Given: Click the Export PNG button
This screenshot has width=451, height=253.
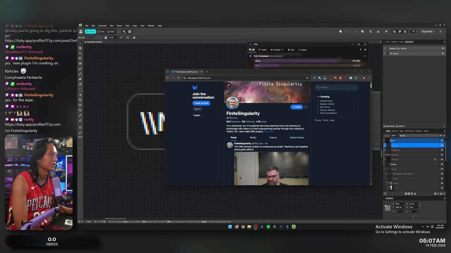Looking at the screenshot, I should [x=427, y=31].
